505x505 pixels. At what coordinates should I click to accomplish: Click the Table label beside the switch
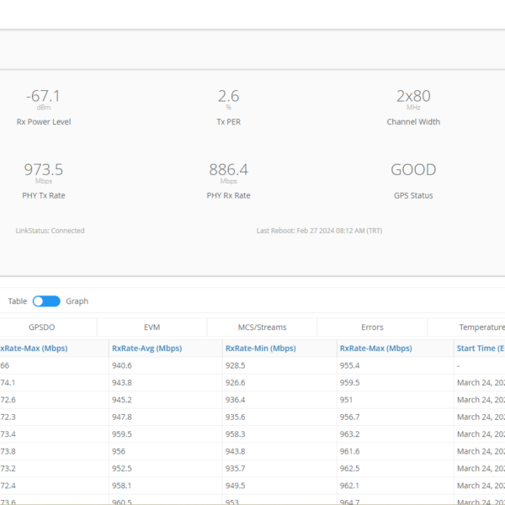tap(18, 301)
